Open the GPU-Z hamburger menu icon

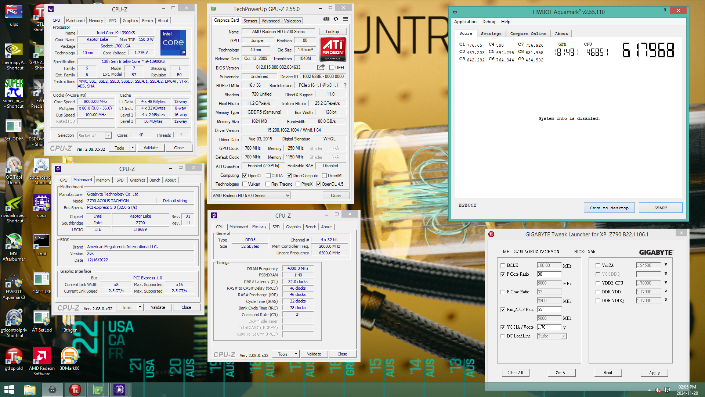coord(345,19)
